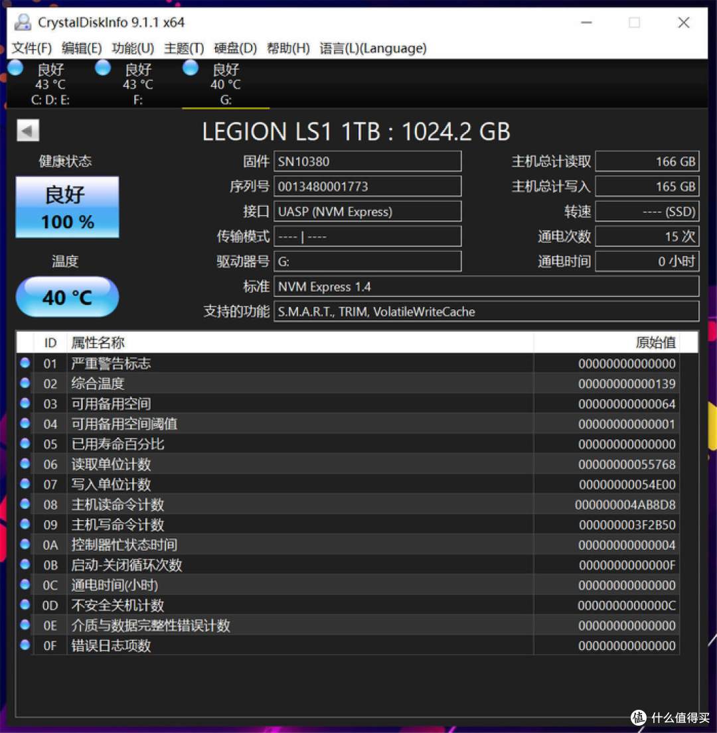Click the 属性名称 column header
The width and height of the screenshot is (717, 733).
coord(300,343)
